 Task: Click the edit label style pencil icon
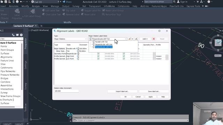point(130,39)
